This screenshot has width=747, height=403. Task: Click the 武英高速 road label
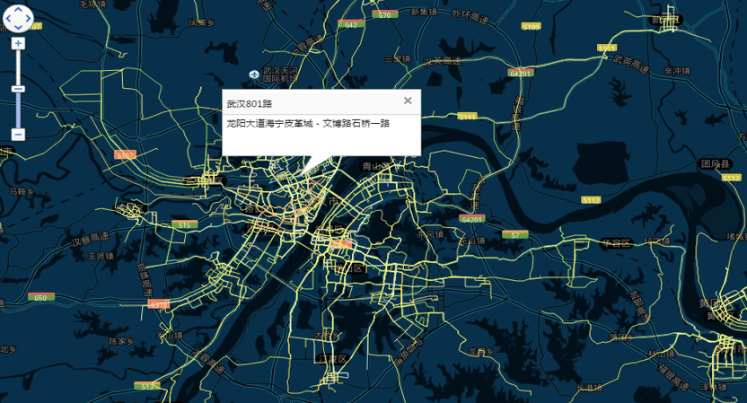[x=631, y=65]
